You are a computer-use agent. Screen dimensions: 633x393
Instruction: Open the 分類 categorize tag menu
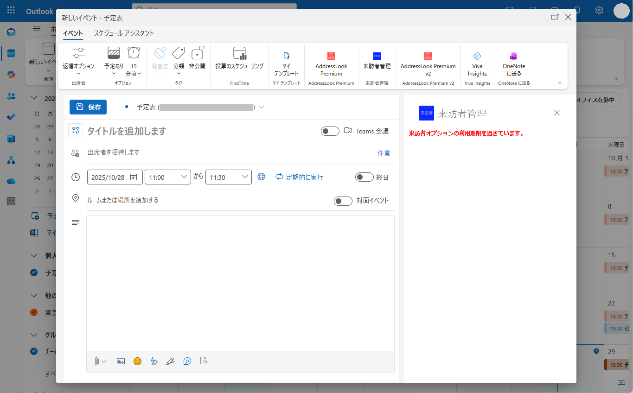click(179, 61)
